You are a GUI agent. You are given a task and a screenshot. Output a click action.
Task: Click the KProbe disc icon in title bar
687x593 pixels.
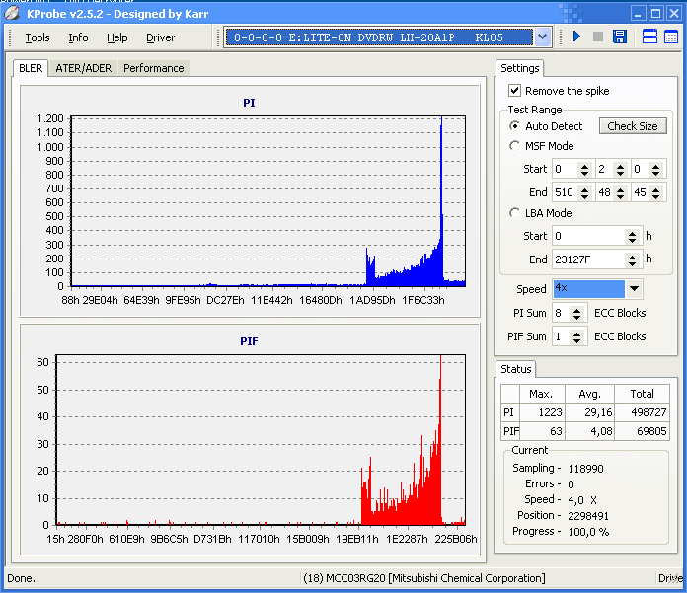(x=12, y=12)
